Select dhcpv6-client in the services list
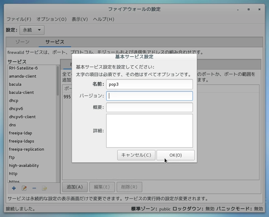Image resolution: width=269 pixels, height=217 pixels. click(32, 117)
